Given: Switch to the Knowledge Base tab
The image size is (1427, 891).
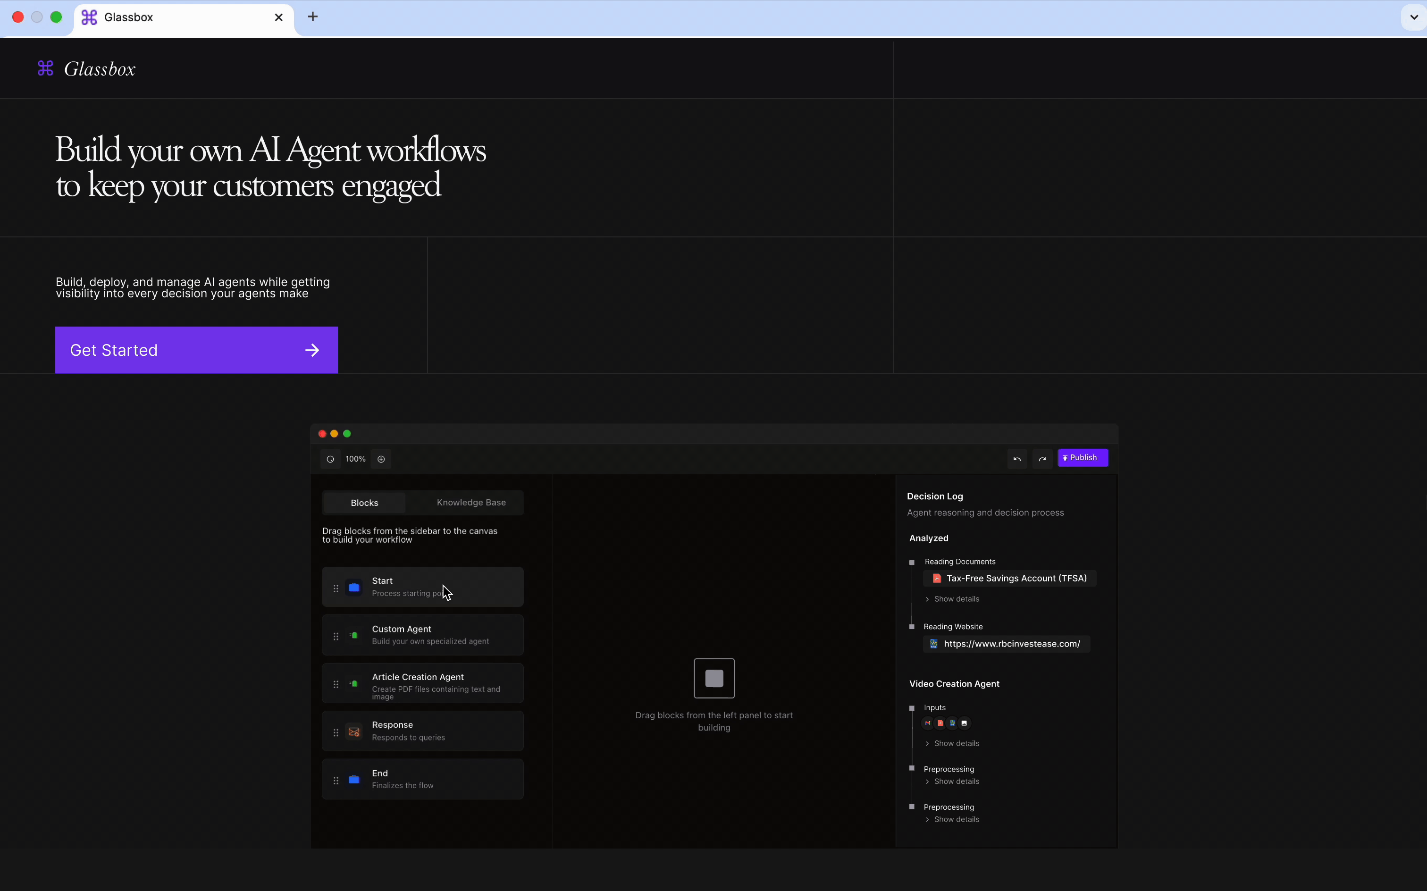Looking at the screenshot, I should (471, 503).
